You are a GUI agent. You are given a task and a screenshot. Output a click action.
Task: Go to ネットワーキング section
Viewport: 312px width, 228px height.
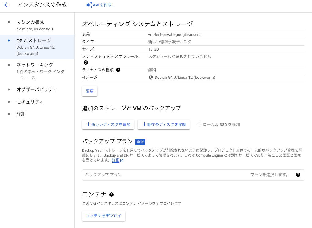37,71
